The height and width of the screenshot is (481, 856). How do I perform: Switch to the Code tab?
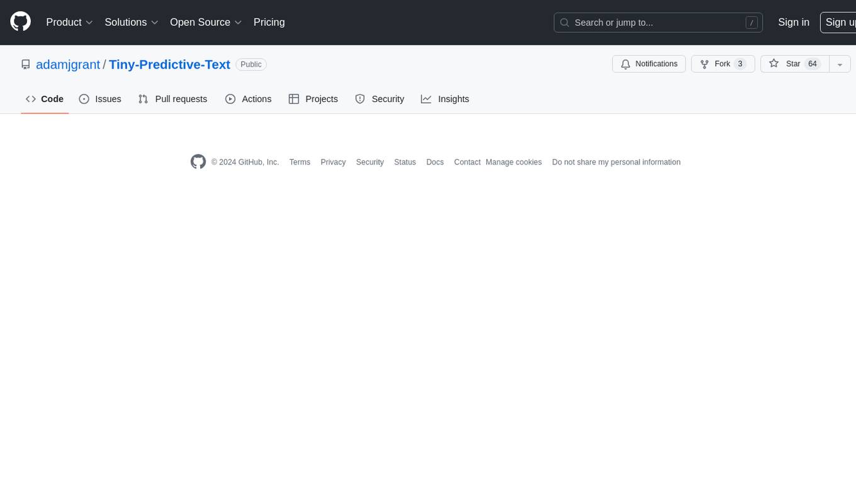point(45,99)
